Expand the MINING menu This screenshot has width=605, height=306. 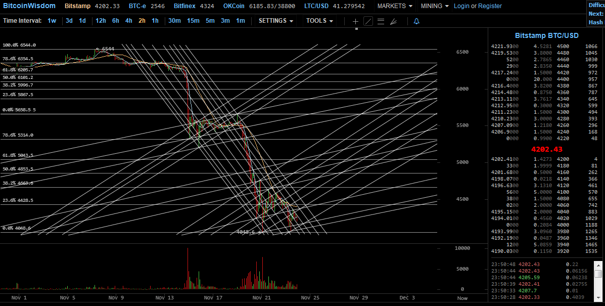pos(435,6)
